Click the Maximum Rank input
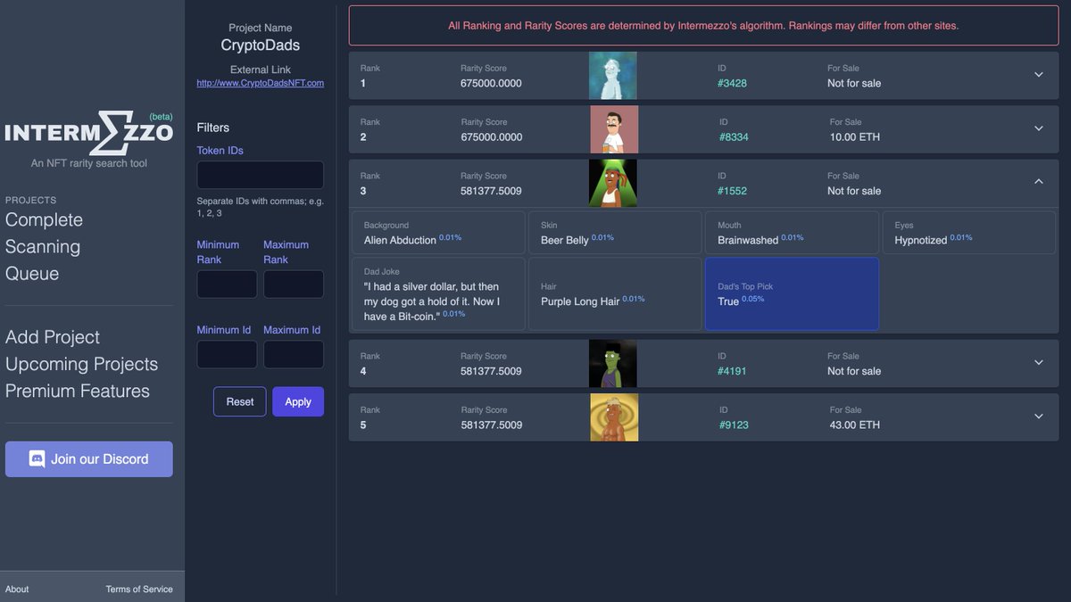Image resolution: width=1071 pixels, height=602 pixels. [294, 285]
